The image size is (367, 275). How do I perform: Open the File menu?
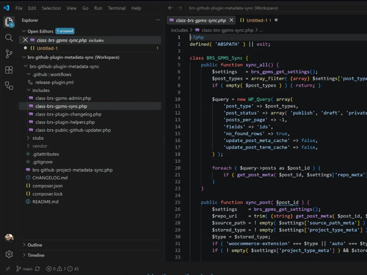[19, 8]
